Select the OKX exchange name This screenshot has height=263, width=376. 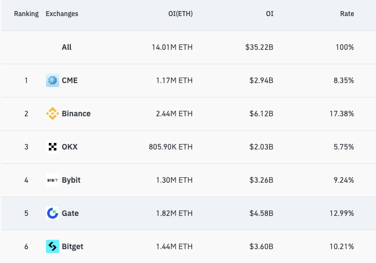point(70,147)
